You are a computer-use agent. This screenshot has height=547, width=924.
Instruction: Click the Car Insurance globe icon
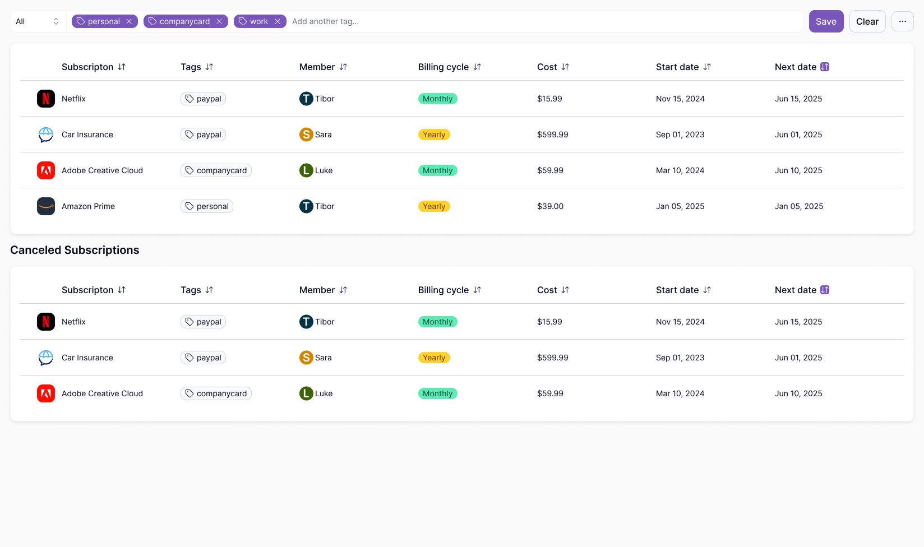tap(45, 135)
